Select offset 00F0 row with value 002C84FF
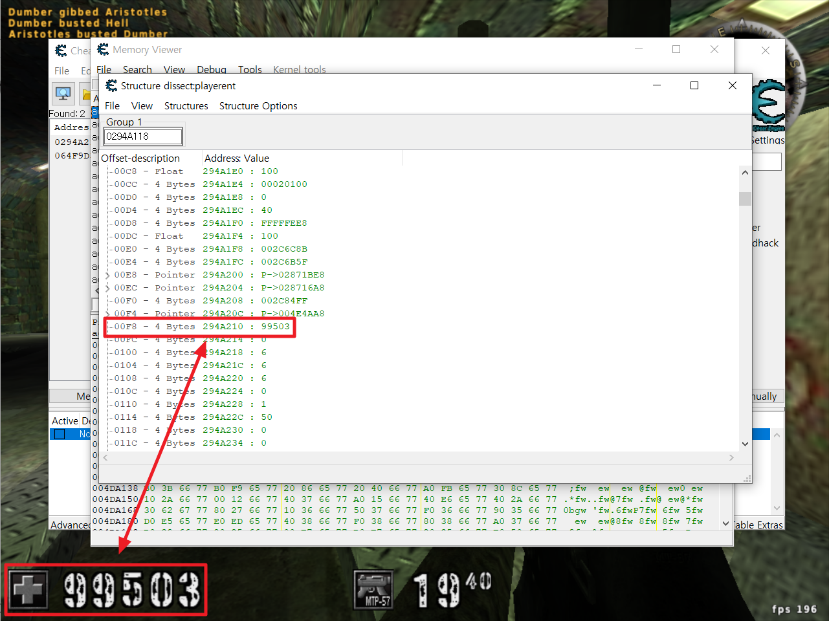 point(210,301)
